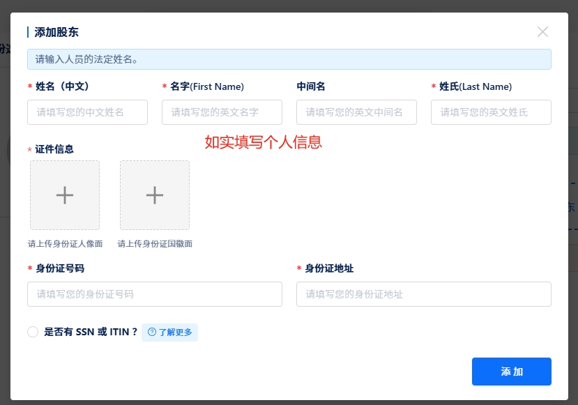
Task: Focus the legal name search bar
Action: pos(289,59)
